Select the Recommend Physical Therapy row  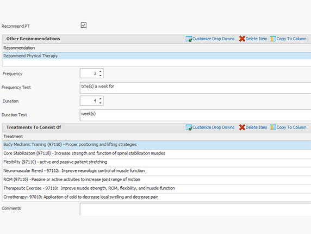[x=157, y=56]
